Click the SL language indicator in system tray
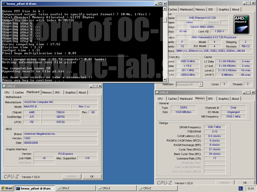257x192 pixels. [240, 188]
